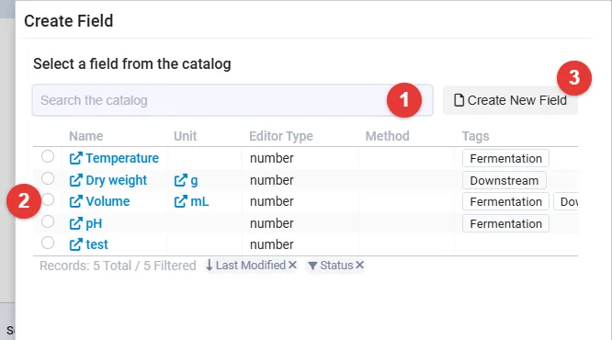Screen dimensions: 612x340
Task: Remove the Last Modified sort chip
Action: click(x=292, y=265)
